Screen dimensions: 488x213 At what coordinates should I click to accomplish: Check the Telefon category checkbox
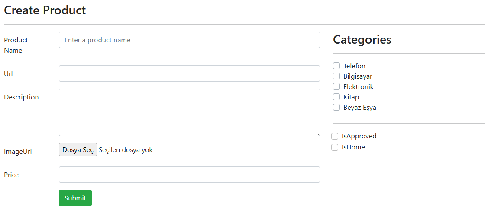pos(336,66)
